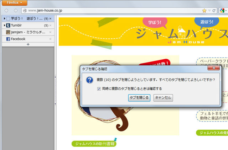The image size is (228, 150).
Task: Click the 遊ぼう! blue speech bubble
Action: point(207,22)
